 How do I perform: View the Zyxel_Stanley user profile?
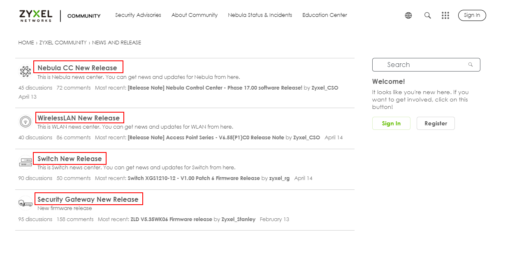click(239, 219)
